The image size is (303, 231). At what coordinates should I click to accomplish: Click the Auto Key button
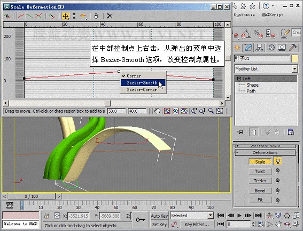(x=159, y=216)
